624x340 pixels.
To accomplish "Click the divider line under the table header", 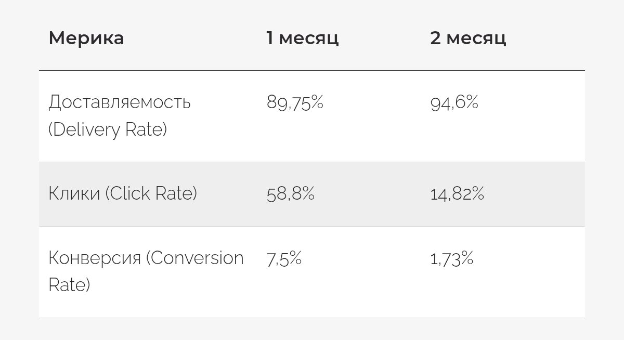I will pyautogui.click(x=312, y=70).
